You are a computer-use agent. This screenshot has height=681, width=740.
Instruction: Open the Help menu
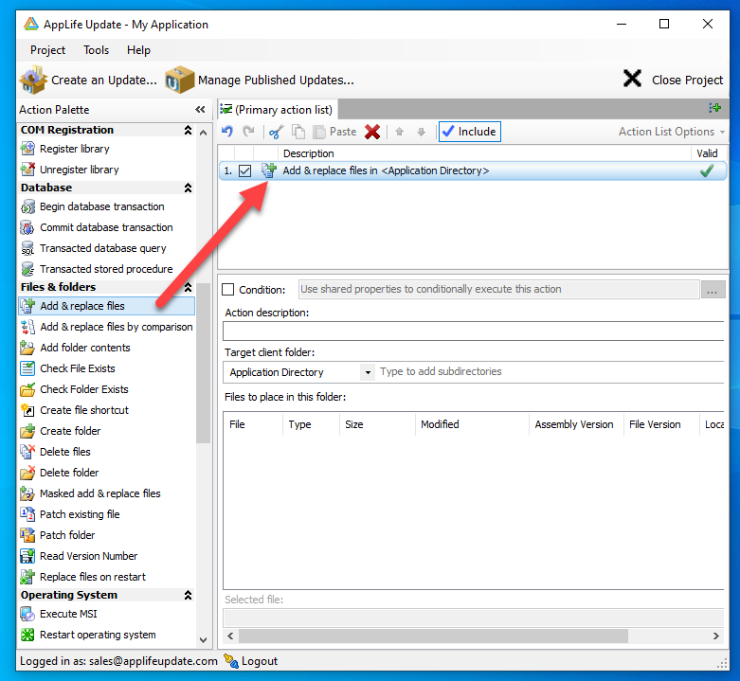[138, 50]
